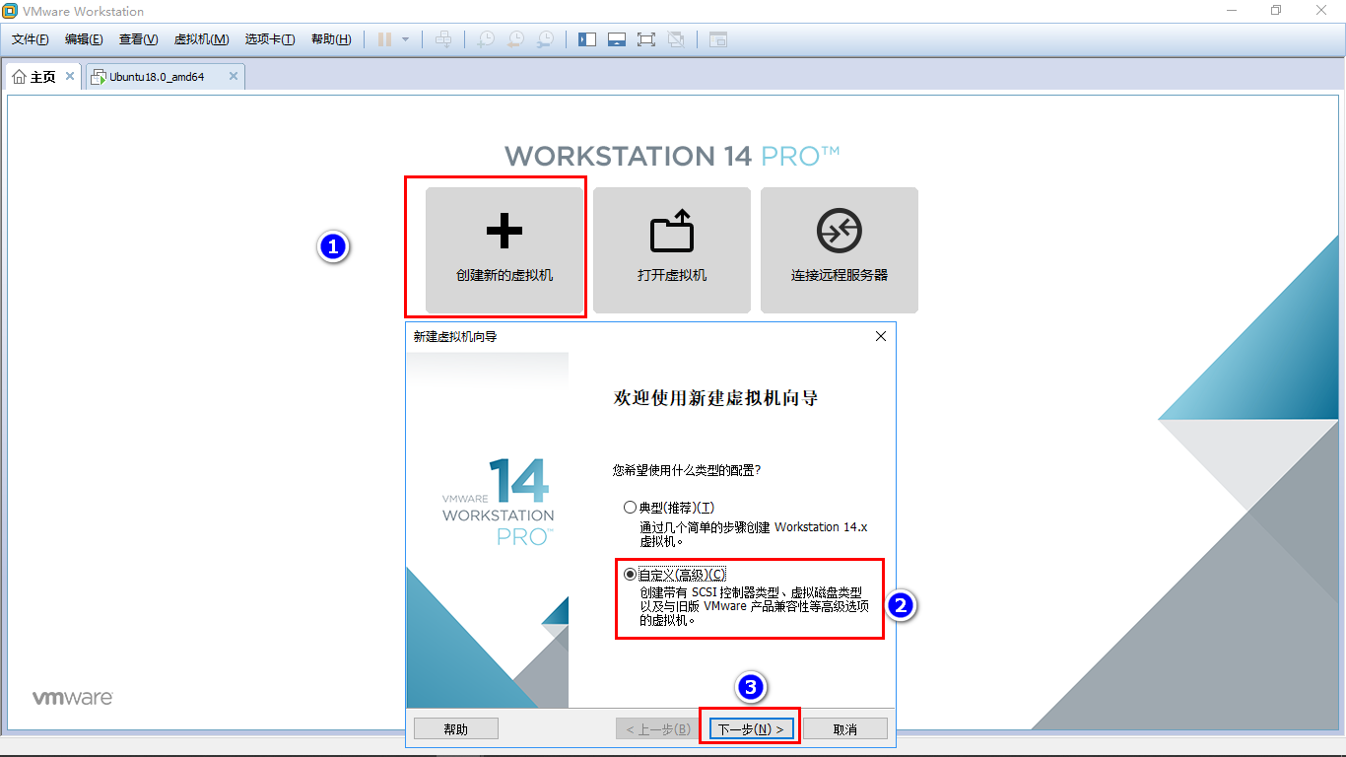This screenshot has height=757, width=1346.
Task: Toggle the library sidebar toolbar icon
Action: [x=587, y=39]
